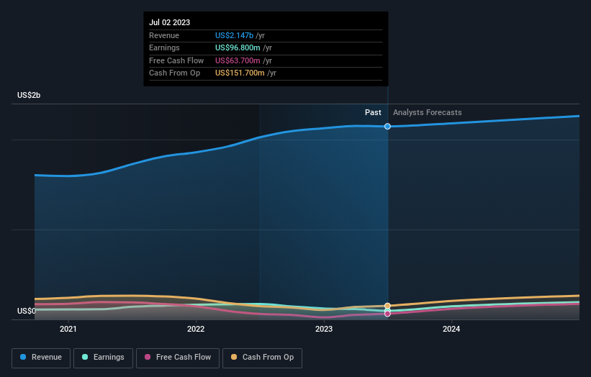This screenshot has height=377, width=591.
Task: Click the Free Cash Flow label in tooltip
Action: click(x=176, y=60)
